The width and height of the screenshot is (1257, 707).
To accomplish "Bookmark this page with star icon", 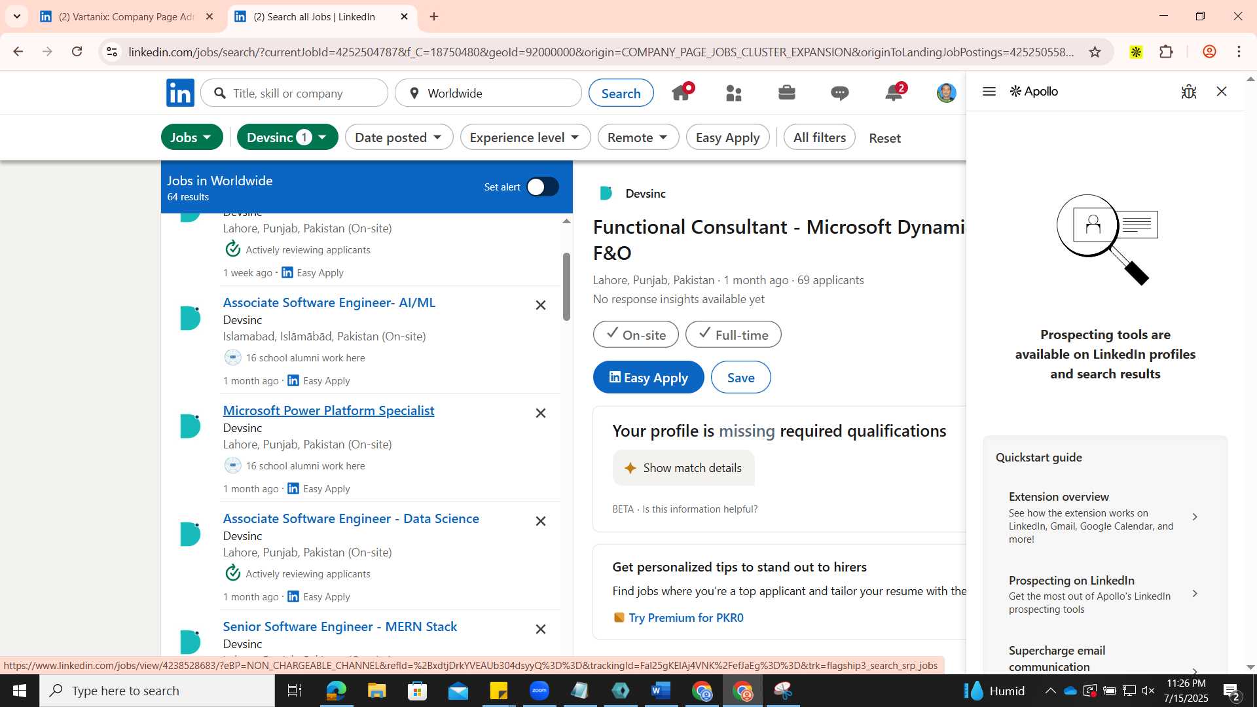I will coord(1095,52).
